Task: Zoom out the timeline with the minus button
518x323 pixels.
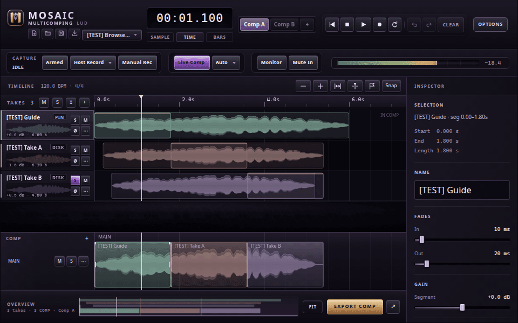Action: click(x=303, y=86)
